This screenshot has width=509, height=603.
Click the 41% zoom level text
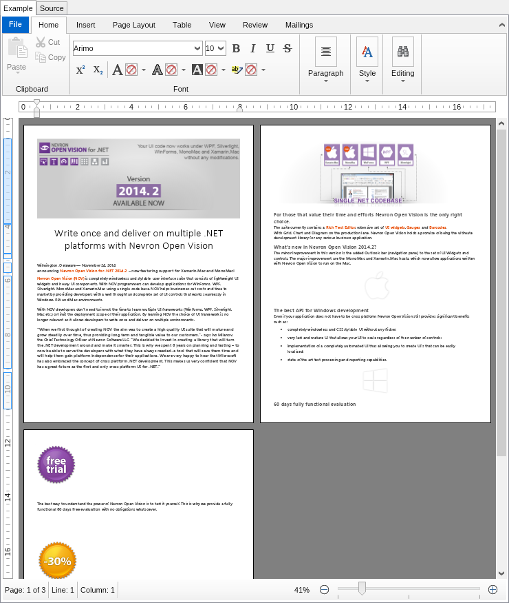tap(302, 590)
